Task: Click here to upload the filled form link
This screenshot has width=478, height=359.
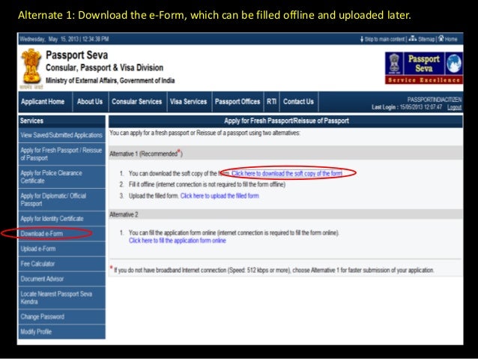Action: coord(220,196)
